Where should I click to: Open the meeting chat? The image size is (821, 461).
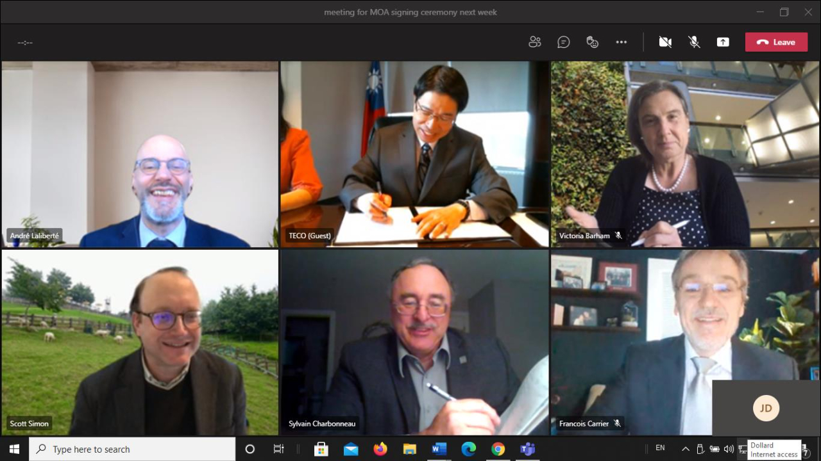click(563, 42)
